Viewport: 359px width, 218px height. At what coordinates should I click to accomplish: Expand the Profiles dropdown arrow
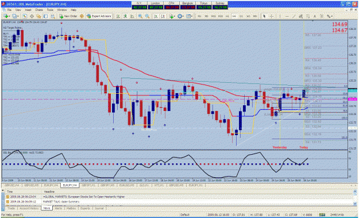(18, 16)
